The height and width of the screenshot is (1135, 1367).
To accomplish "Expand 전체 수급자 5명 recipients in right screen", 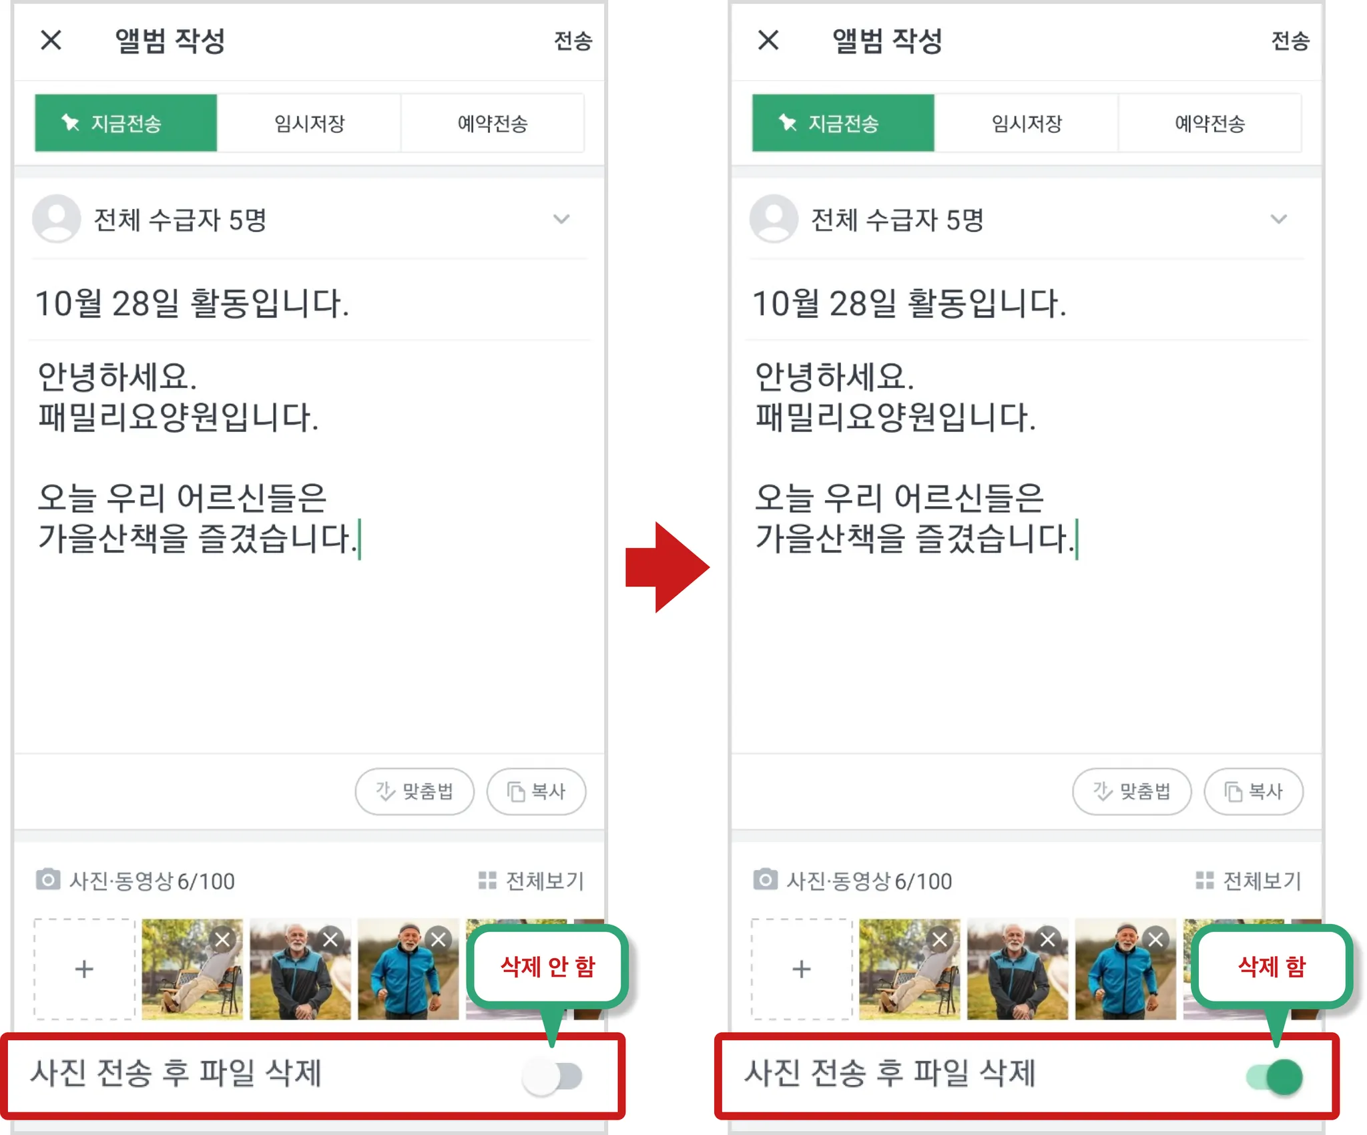I will (x=1278, y=219).
